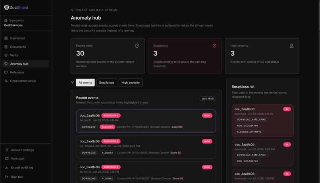Click the filter funnel icon
320x183 pixels.
72,83
